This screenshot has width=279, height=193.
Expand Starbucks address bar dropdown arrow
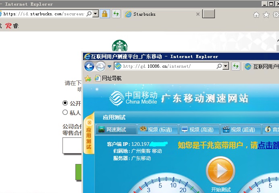[x=96, y=14]
